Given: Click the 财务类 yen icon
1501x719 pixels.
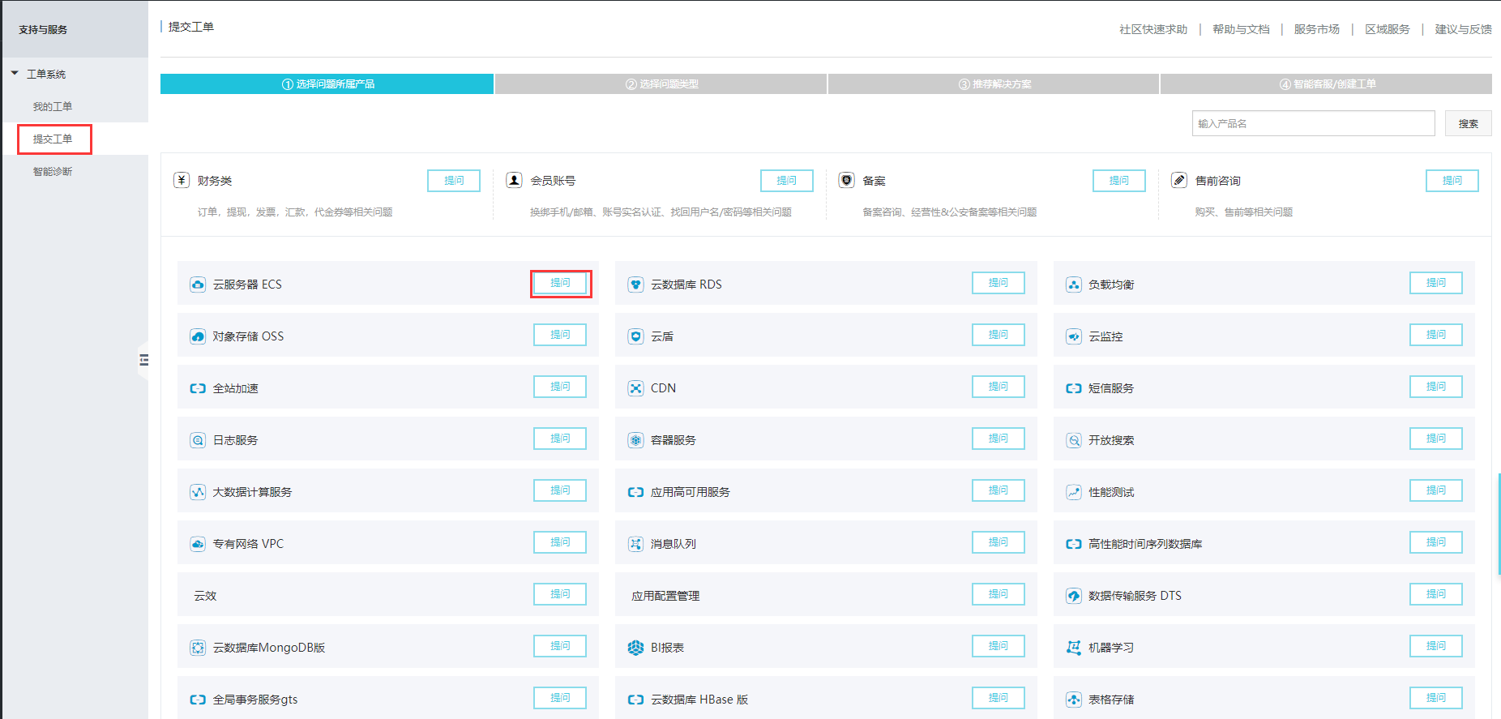Looking at the screenshot, I should 182,180.
